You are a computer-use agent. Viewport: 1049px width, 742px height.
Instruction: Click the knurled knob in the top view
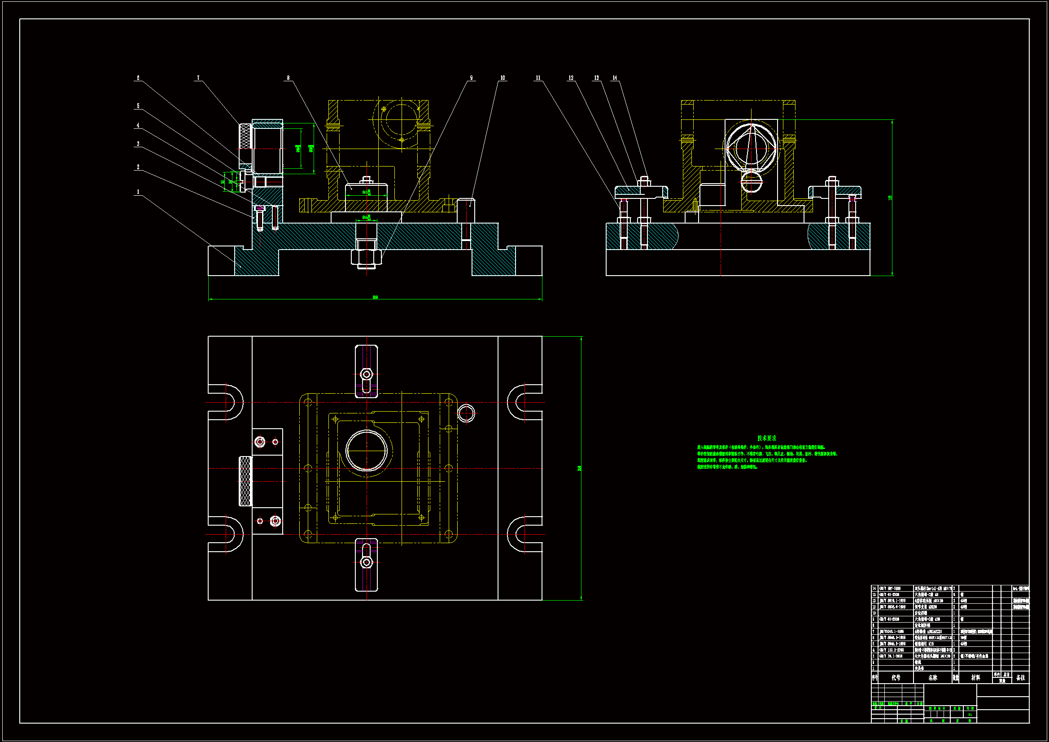pyautogui.click(x=245, y=481)
